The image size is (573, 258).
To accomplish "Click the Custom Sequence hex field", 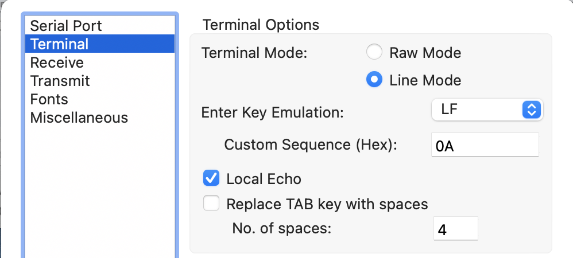I will pyautogui.click(x=485, y=145).
